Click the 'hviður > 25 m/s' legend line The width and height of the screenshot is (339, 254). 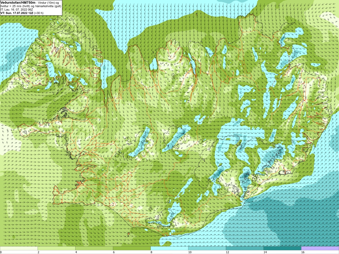tap(31, 6)
